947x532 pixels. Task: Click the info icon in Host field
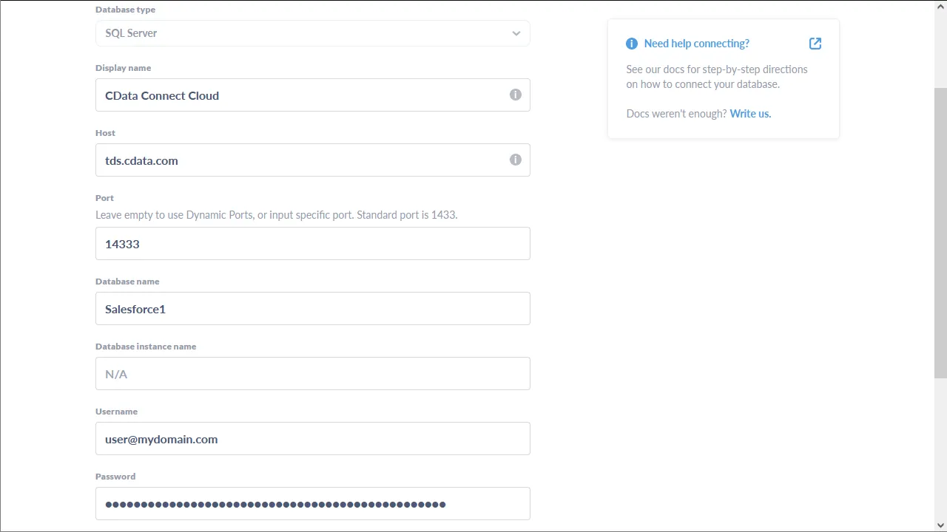tap(515, 160)
